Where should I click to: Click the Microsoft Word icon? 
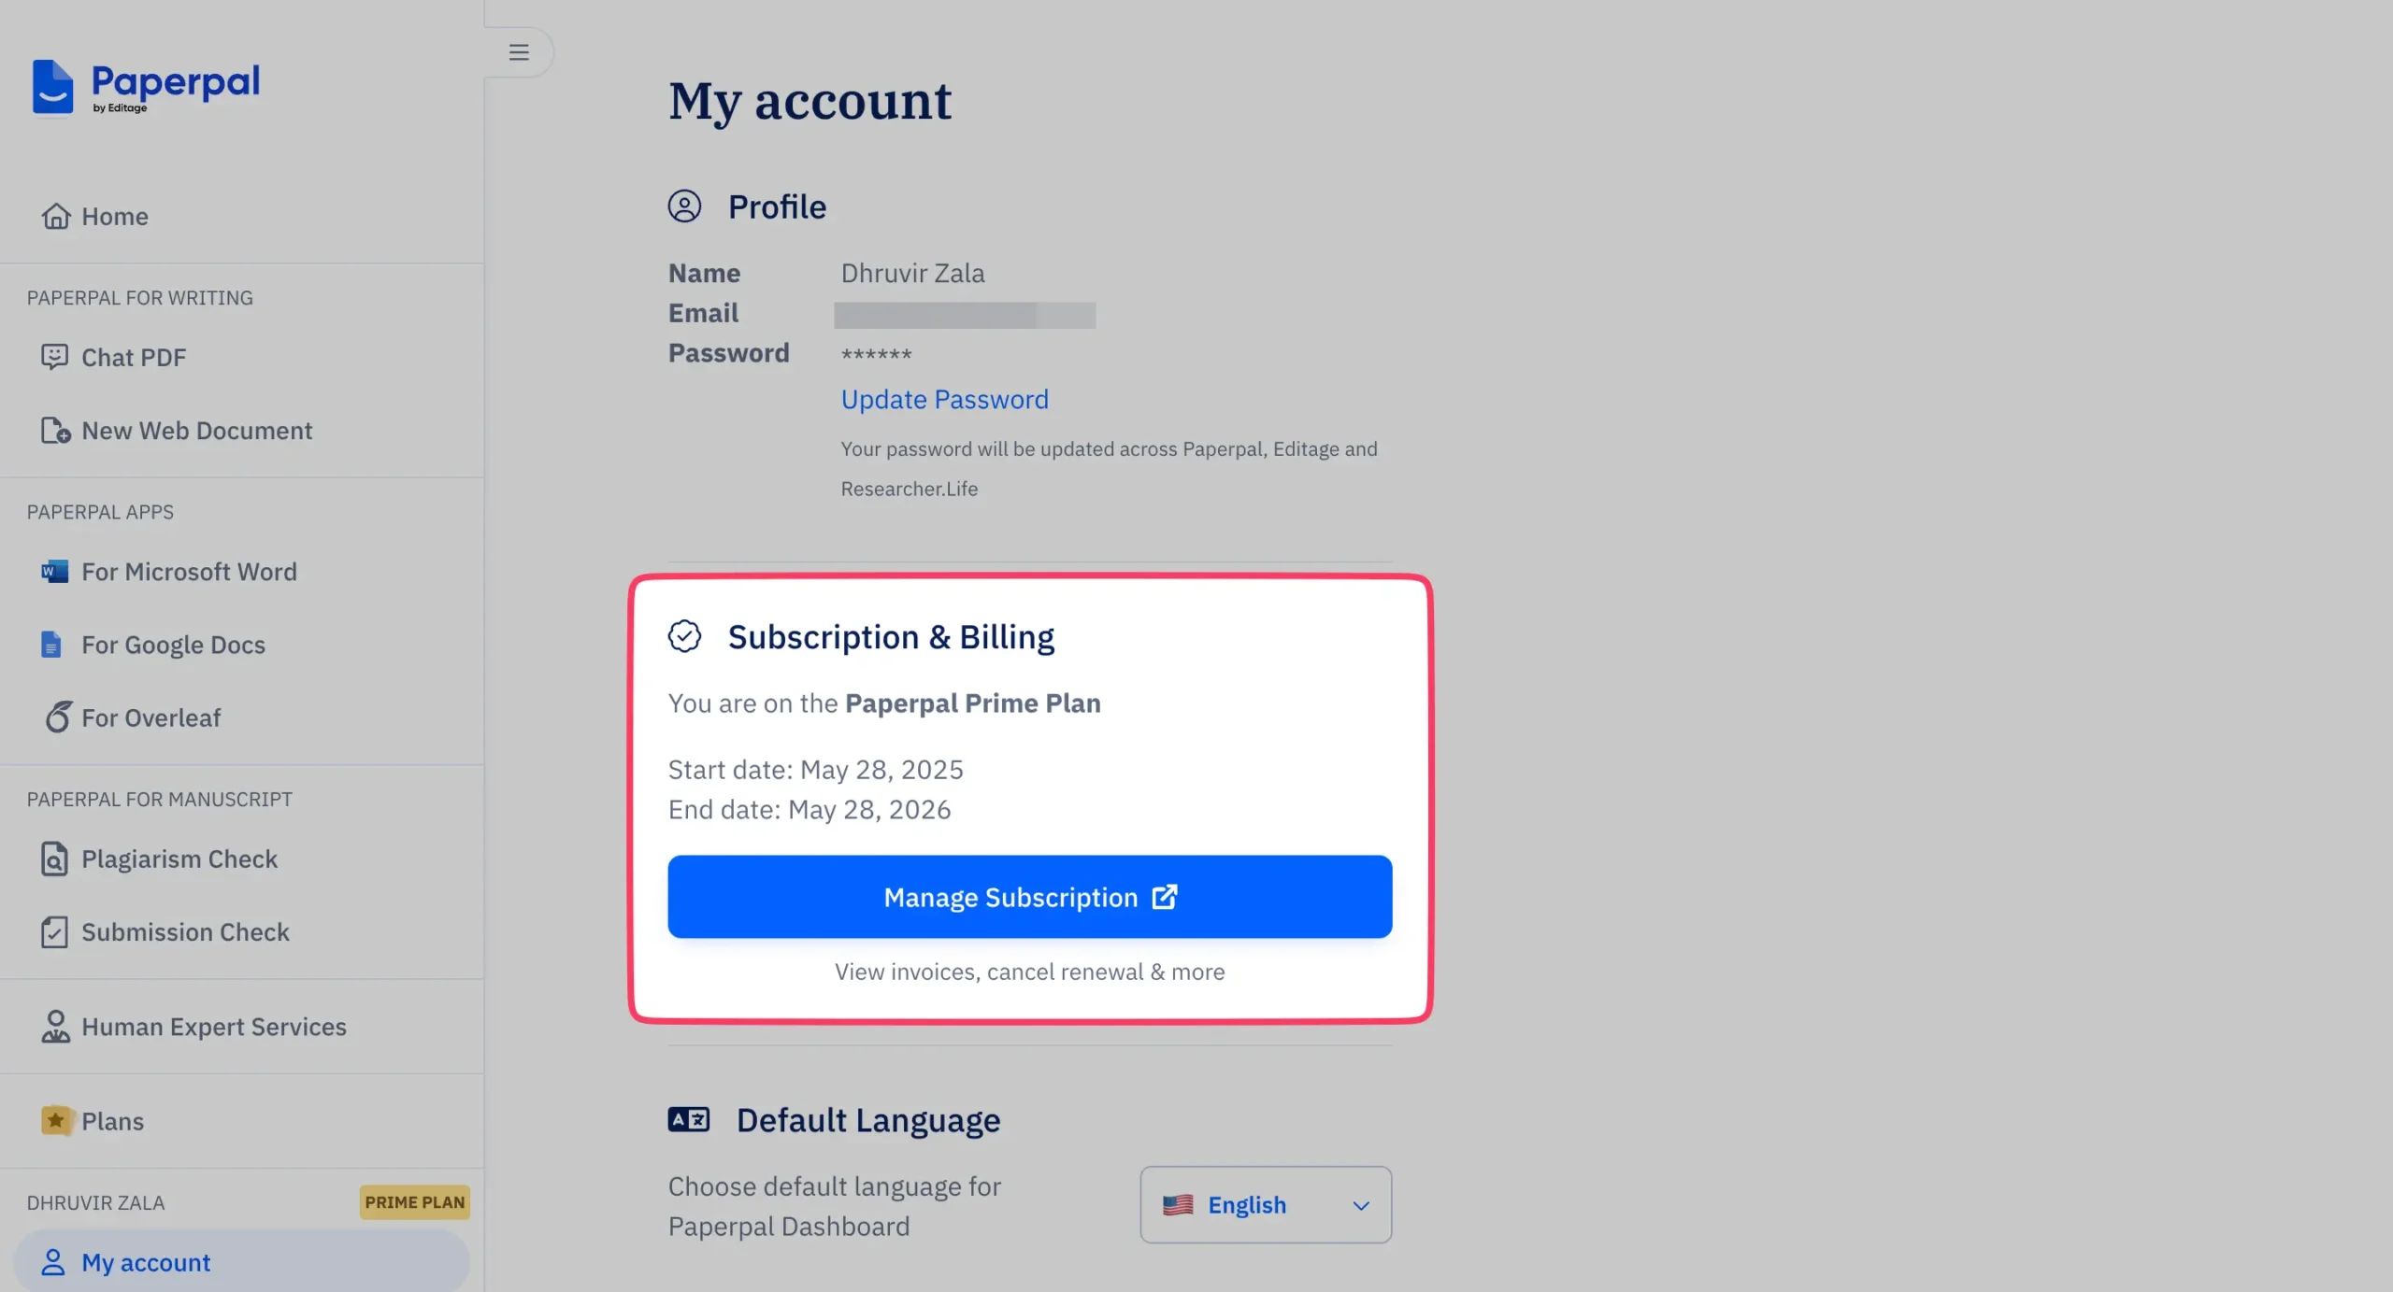point(54,572)
